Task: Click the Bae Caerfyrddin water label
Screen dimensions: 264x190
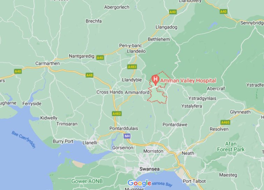Action: (x=24, y=140)
